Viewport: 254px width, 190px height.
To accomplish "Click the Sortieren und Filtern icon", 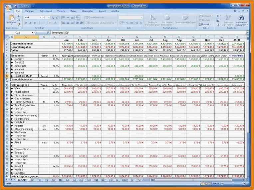I will coord(228,18).
